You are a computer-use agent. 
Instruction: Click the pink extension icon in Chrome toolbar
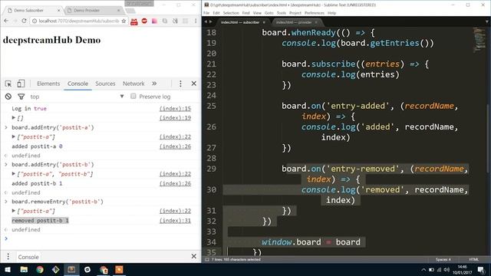pos(154,21)
